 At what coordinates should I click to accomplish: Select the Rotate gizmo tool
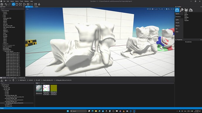pyautogui.click(x=17, y=4)
